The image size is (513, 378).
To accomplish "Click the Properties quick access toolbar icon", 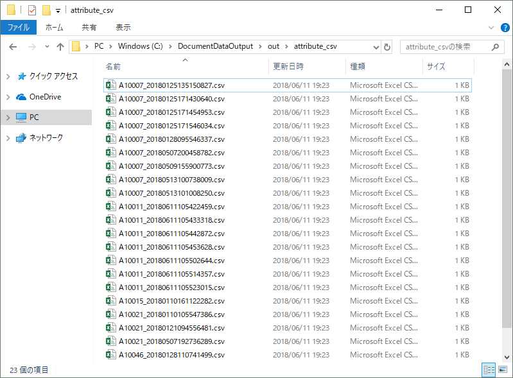I will [32, 10].
